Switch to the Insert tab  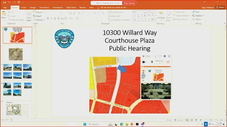pos(24,7)
